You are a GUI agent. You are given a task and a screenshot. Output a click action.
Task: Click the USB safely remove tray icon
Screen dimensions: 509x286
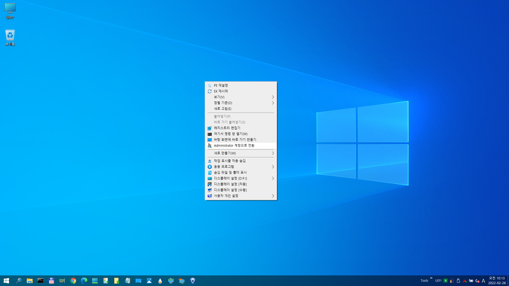(x=458, y=281)
